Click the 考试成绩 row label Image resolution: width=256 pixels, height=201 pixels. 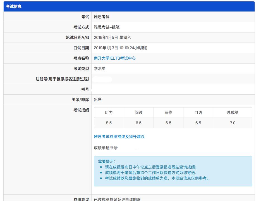[x=81, y=110]
